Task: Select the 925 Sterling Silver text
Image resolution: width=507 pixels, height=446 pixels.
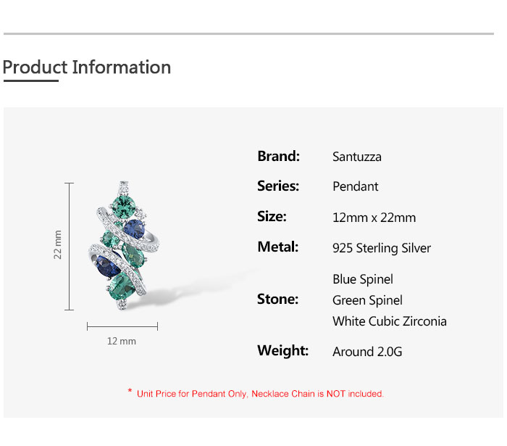Action: pyautogui.click(x=382, y=248)
